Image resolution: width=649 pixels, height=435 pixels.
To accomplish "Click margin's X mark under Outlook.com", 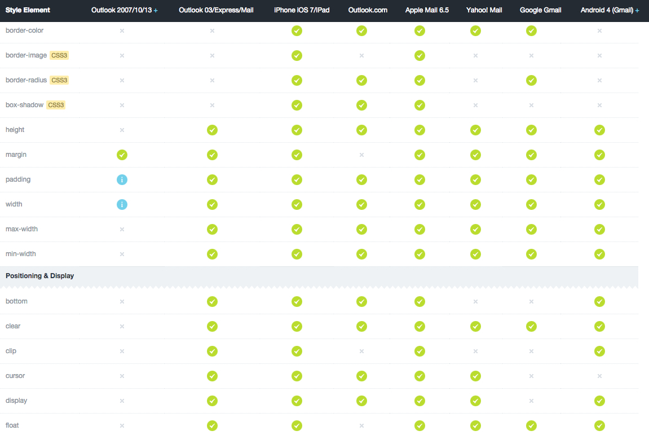I will click(362, 155).
